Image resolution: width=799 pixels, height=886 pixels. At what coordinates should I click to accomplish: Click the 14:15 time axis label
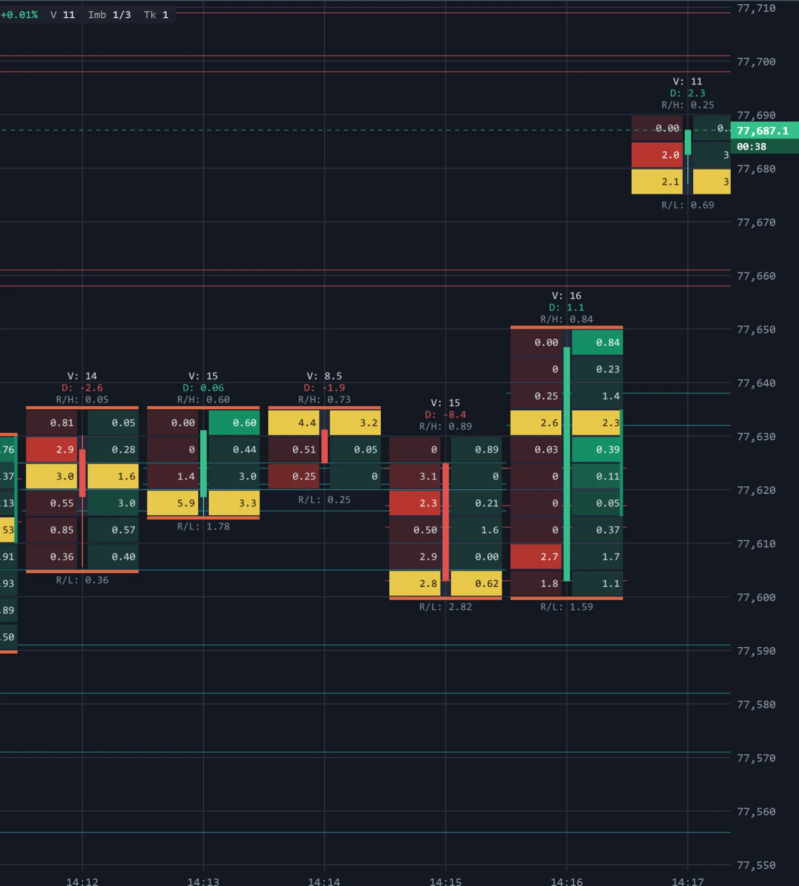[445, 881]
